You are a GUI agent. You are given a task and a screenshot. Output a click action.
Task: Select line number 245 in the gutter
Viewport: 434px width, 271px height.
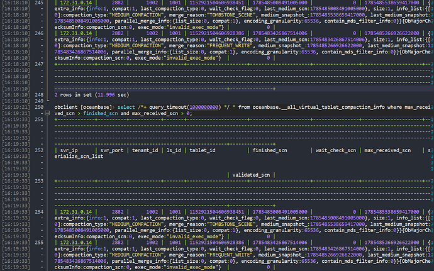tap(39, 3)
